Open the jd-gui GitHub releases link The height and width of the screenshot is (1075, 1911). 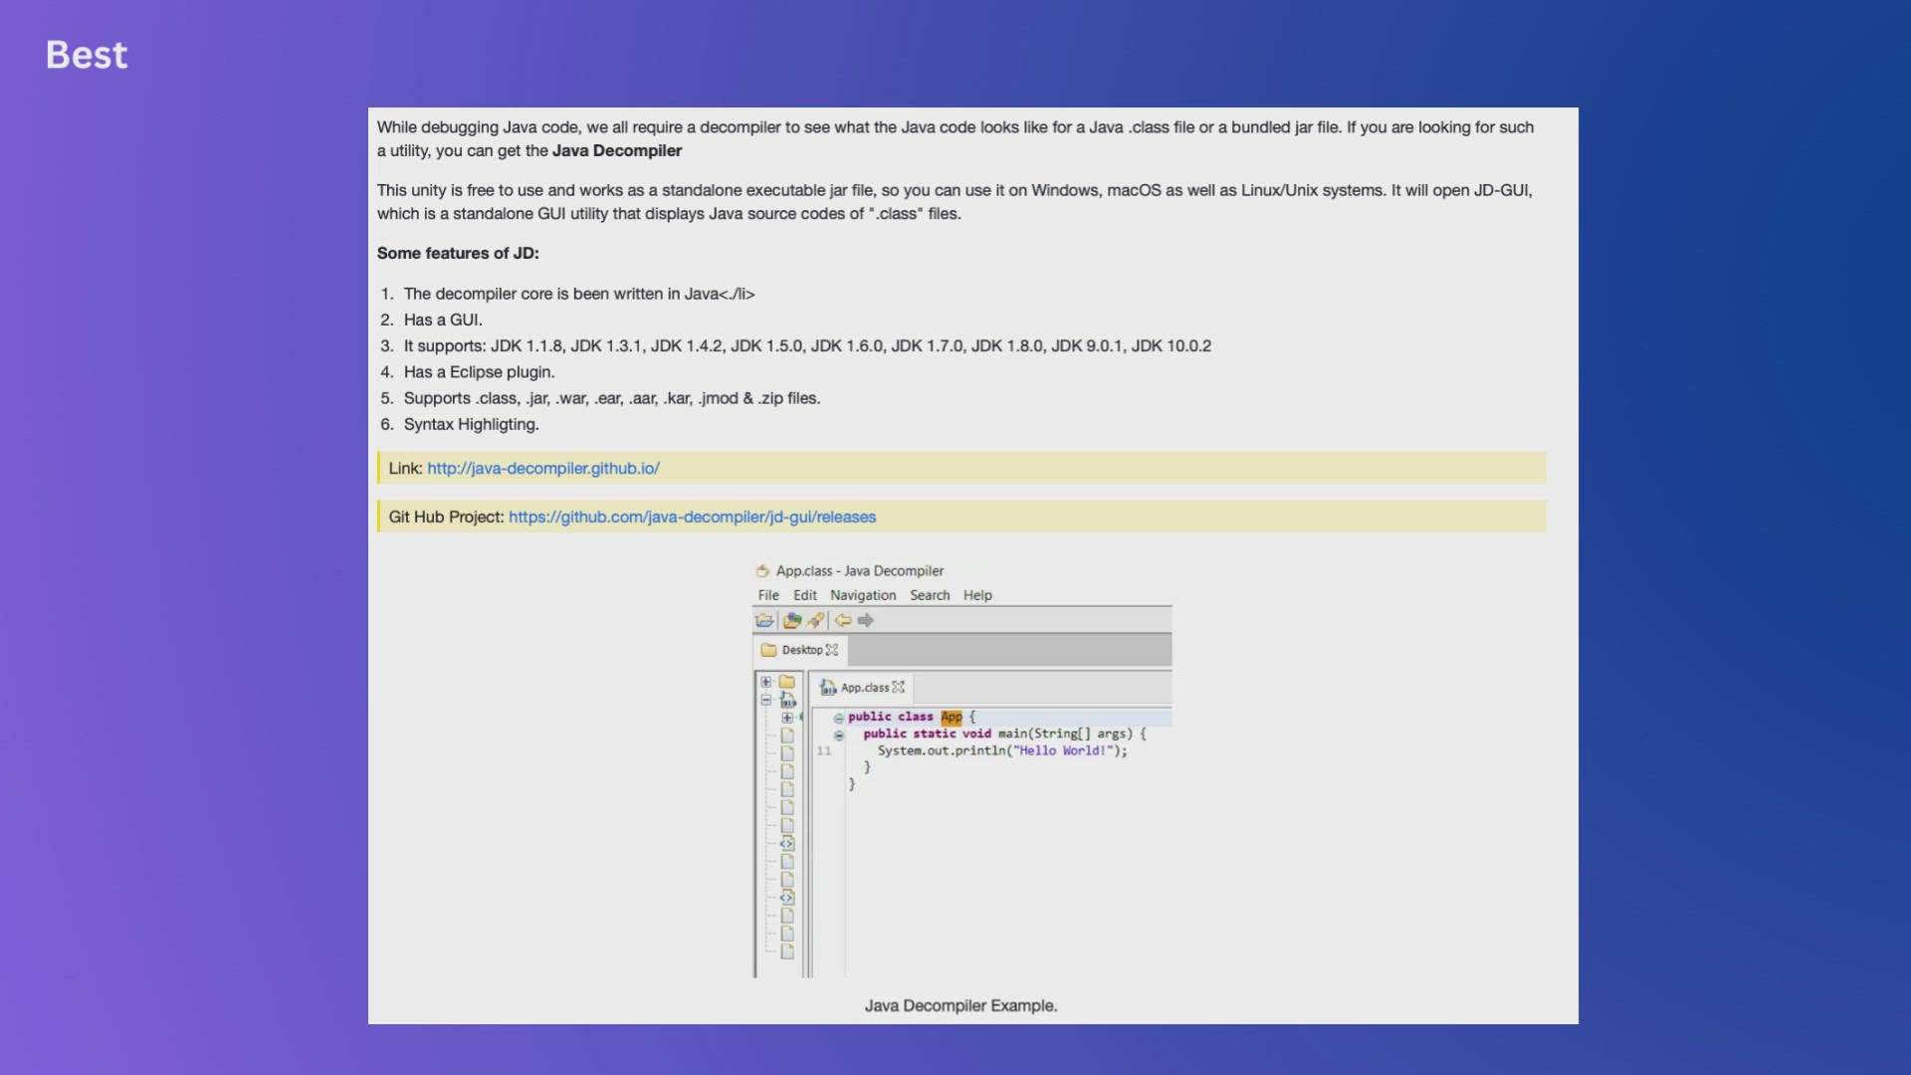point(693,517)
